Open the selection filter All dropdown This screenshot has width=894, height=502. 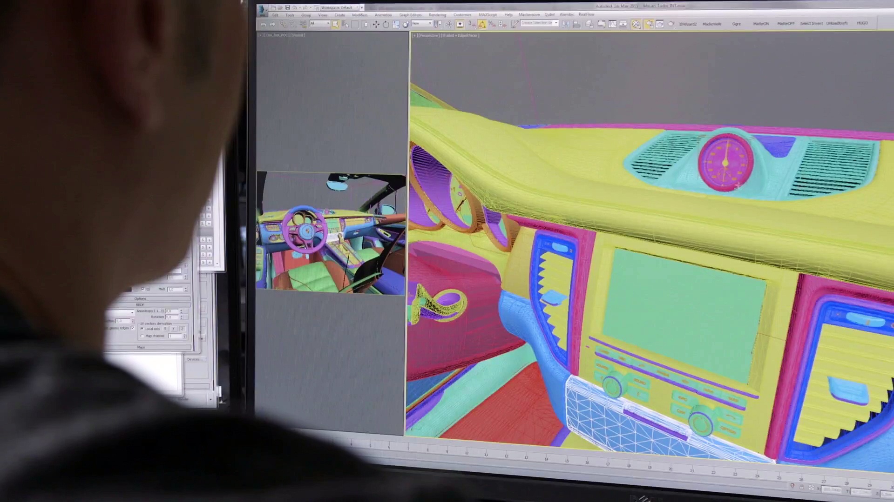(320, 24)
